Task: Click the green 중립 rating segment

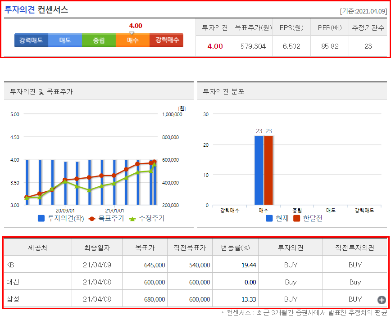Action: pyautogui.click(x=99, y=40)
